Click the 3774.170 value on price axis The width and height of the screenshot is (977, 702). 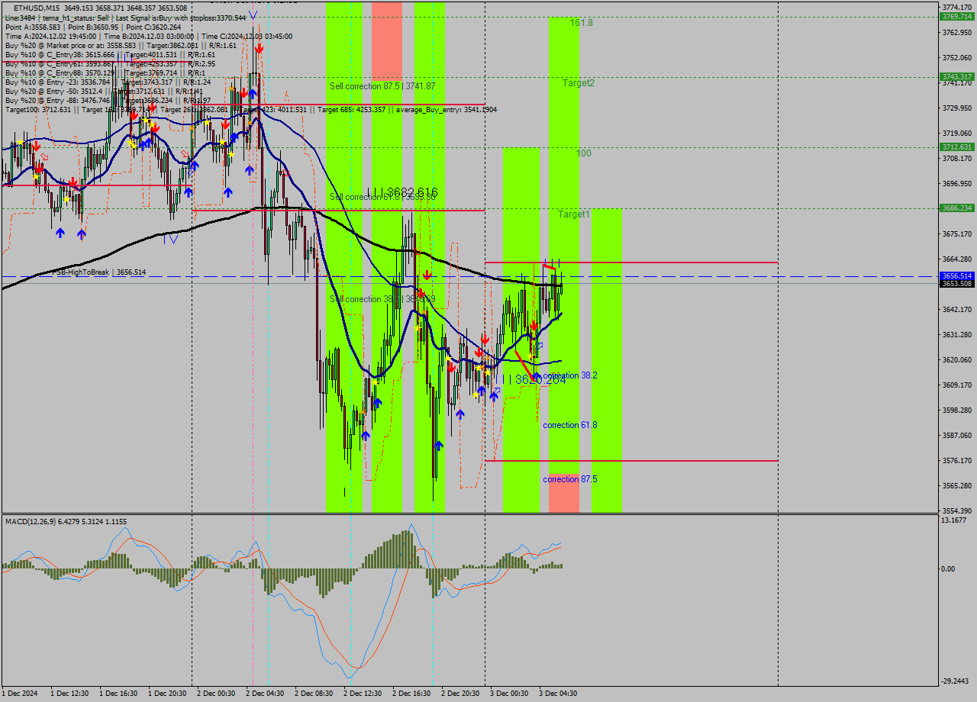957,8
